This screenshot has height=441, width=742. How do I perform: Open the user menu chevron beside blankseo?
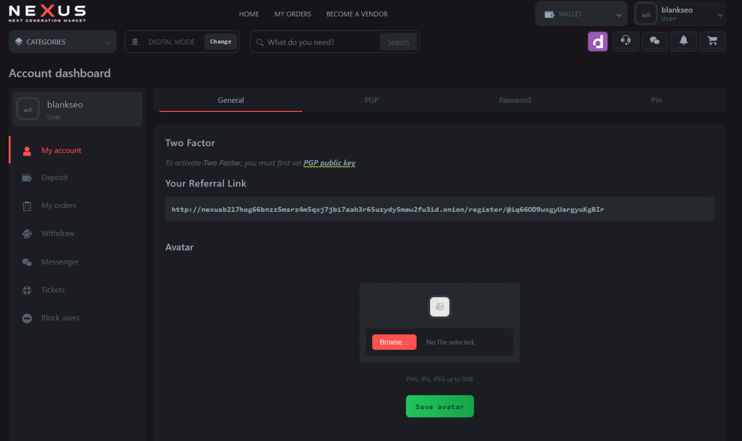coord(721,15)
